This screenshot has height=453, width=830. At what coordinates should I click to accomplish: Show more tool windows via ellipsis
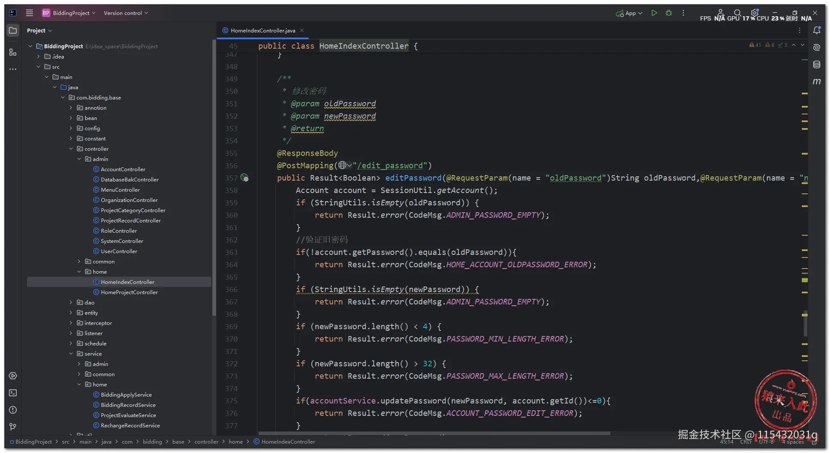13,69
